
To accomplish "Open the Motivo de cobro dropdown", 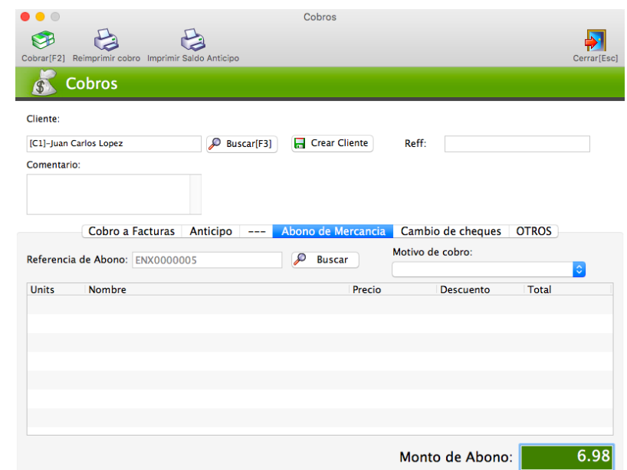I will click(488, 269).
